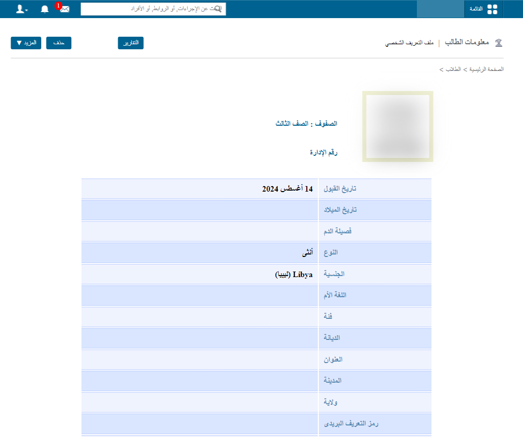Image resolution: width=523 pixels, height=437 pixels.
Task: Click the النوع row label
Action: click(x=330, y=252)
